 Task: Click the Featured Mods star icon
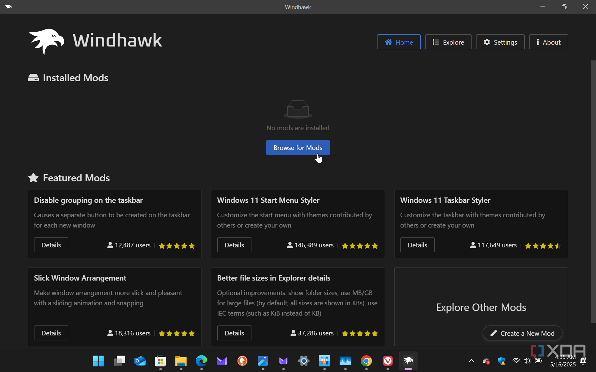click(x=33, y=178)
